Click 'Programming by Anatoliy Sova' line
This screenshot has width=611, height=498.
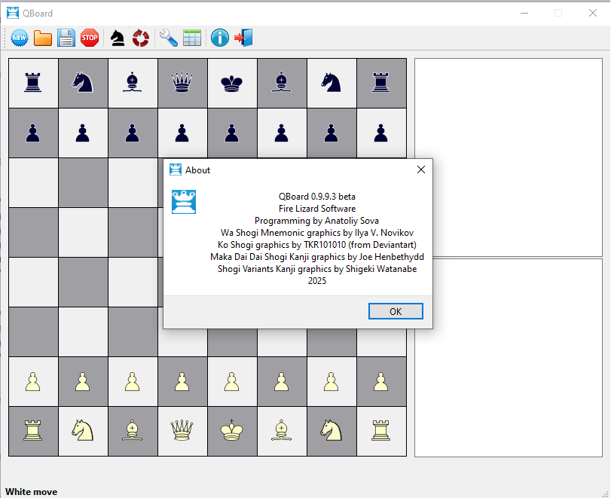click(316, 221)
